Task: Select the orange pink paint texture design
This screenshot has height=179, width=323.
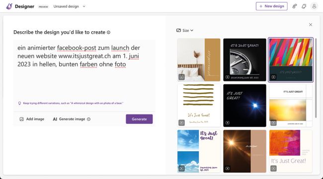Action: 291,151
